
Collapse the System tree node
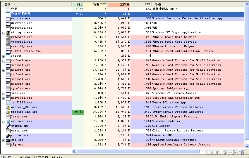[4, 56]
